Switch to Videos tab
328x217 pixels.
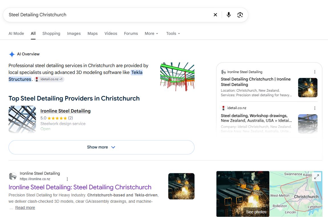tap(111, 33)
